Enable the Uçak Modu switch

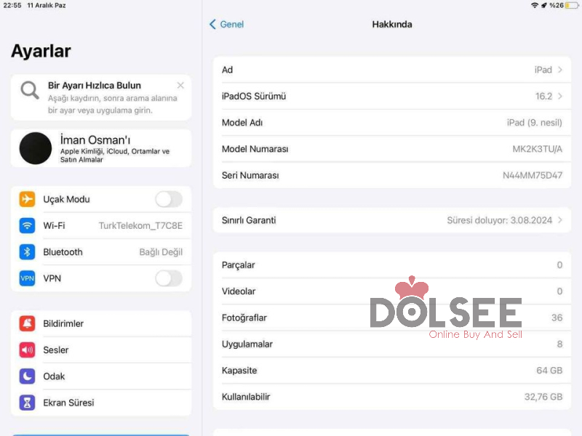tap(168, 199)
